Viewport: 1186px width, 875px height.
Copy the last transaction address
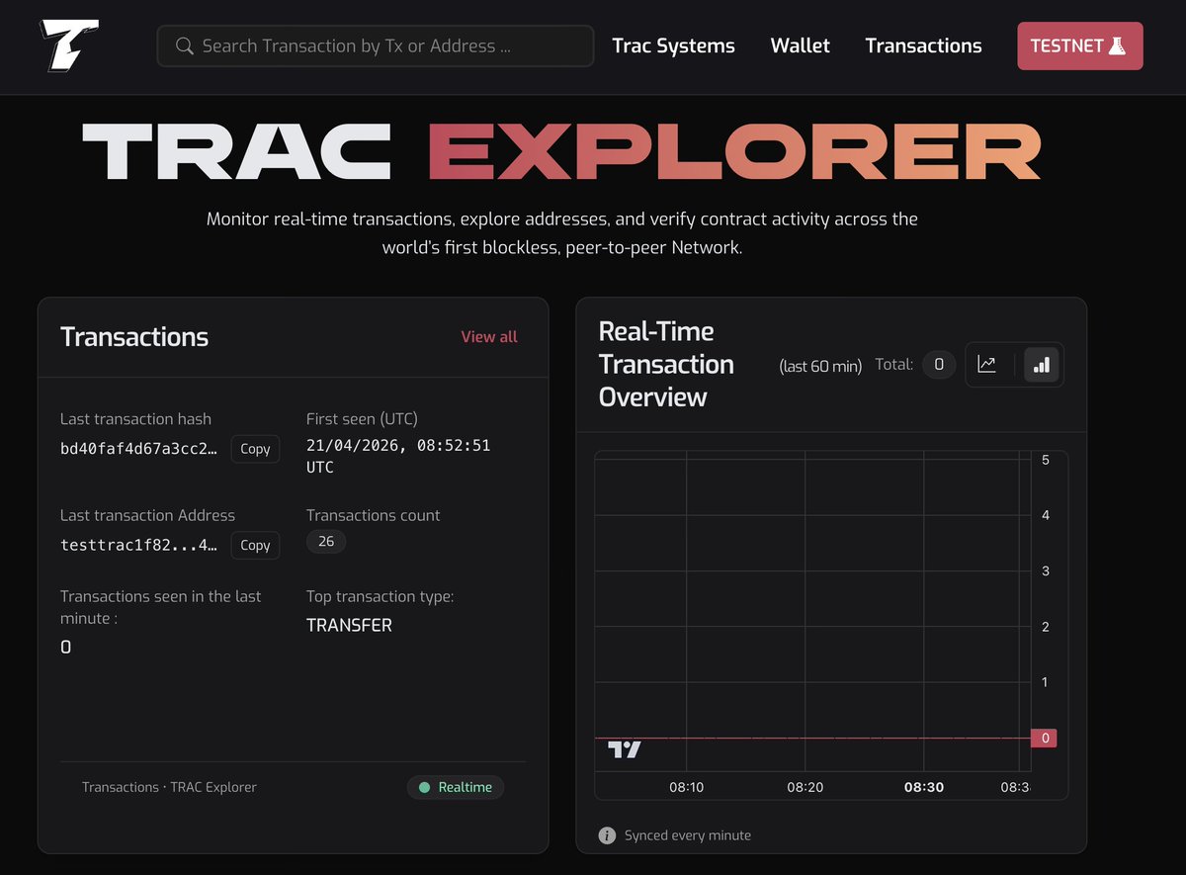point(255,545)
